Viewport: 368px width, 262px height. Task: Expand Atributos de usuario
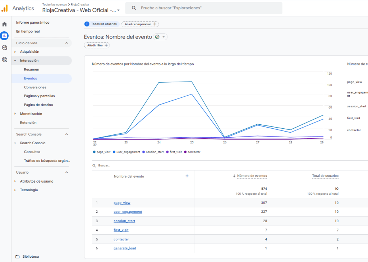[15, 181]
